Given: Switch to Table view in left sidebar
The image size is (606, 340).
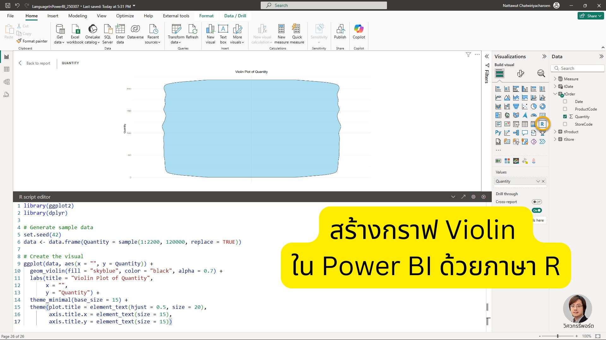Looking at the screenshot, I should [x=7, y=69].
